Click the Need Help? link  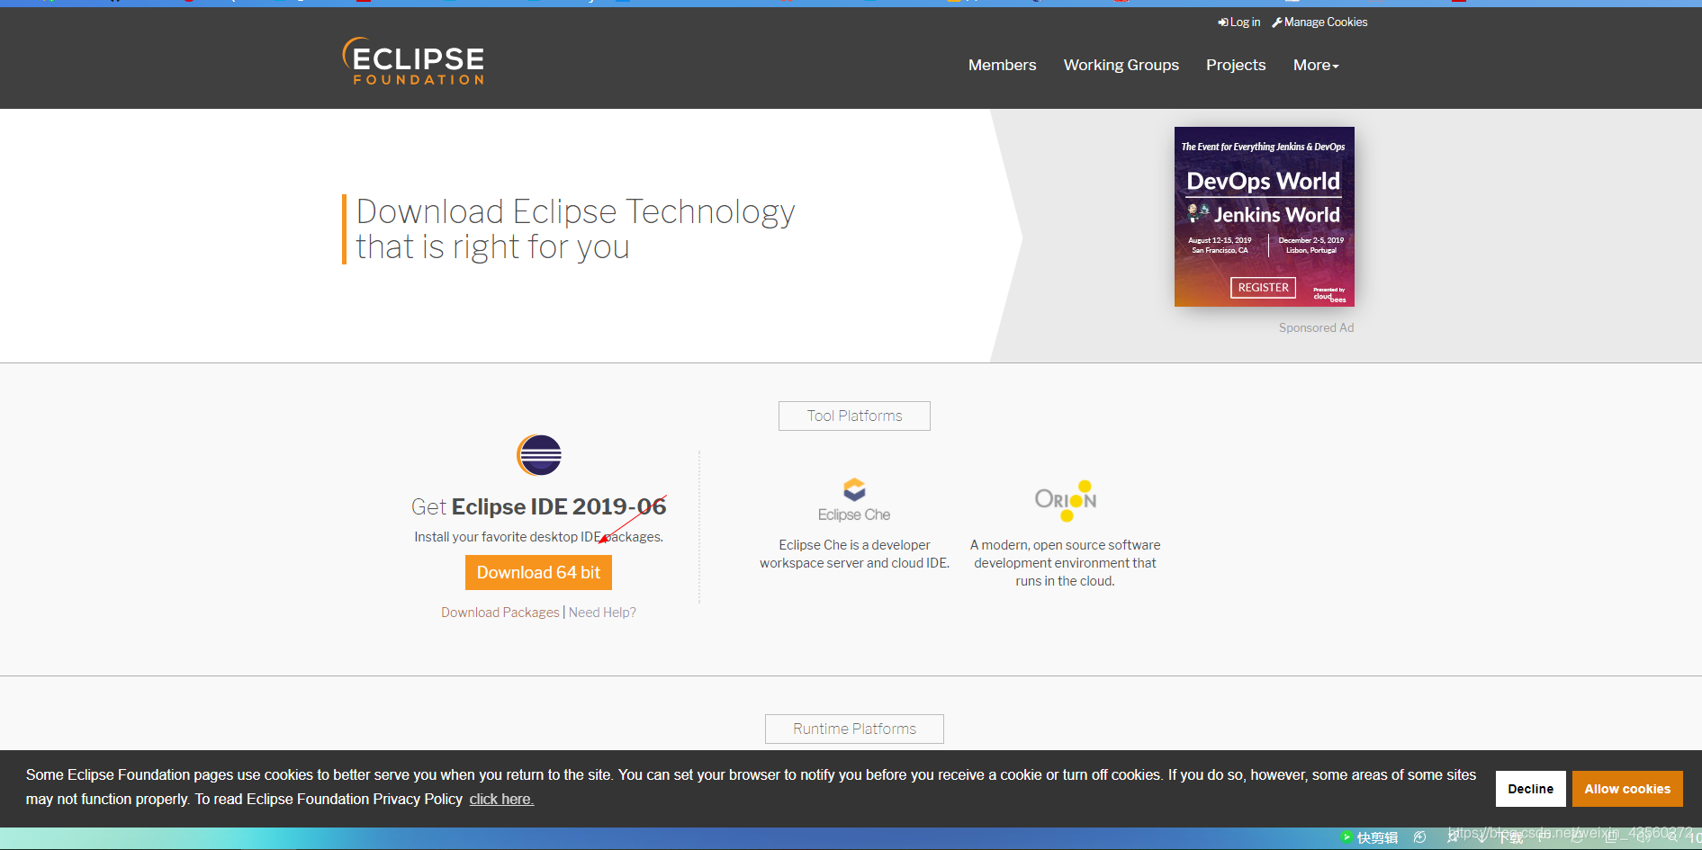tap(602, 613)
